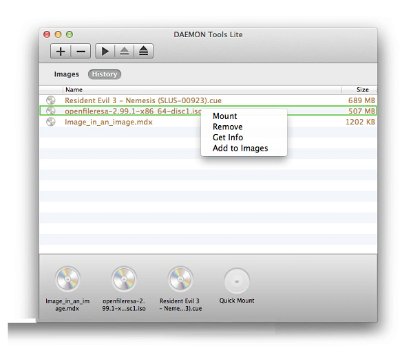Click the Resident Evil 3 – Neme...3).cue label in bottom tray
The width and height of the screenshot is (413, 359).
pos(180,305)
